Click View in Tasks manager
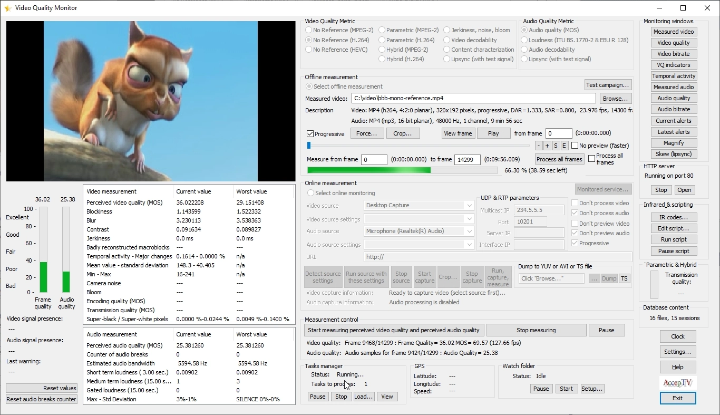720x415 pixels. (x=387, y=397)
